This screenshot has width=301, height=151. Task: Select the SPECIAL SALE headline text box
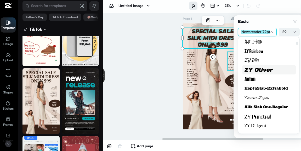click(208, 38)
